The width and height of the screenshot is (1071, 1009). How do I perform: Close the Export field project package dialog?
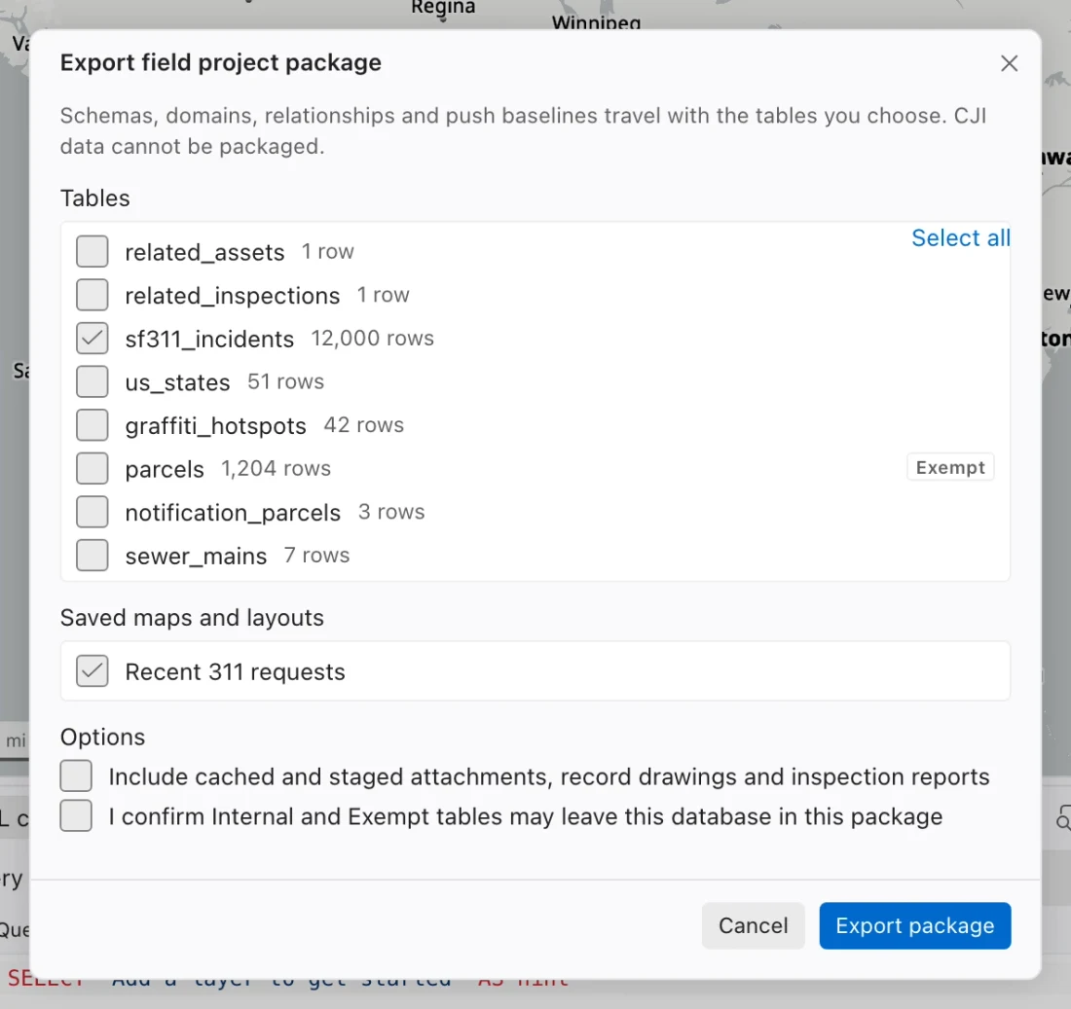1009,63
